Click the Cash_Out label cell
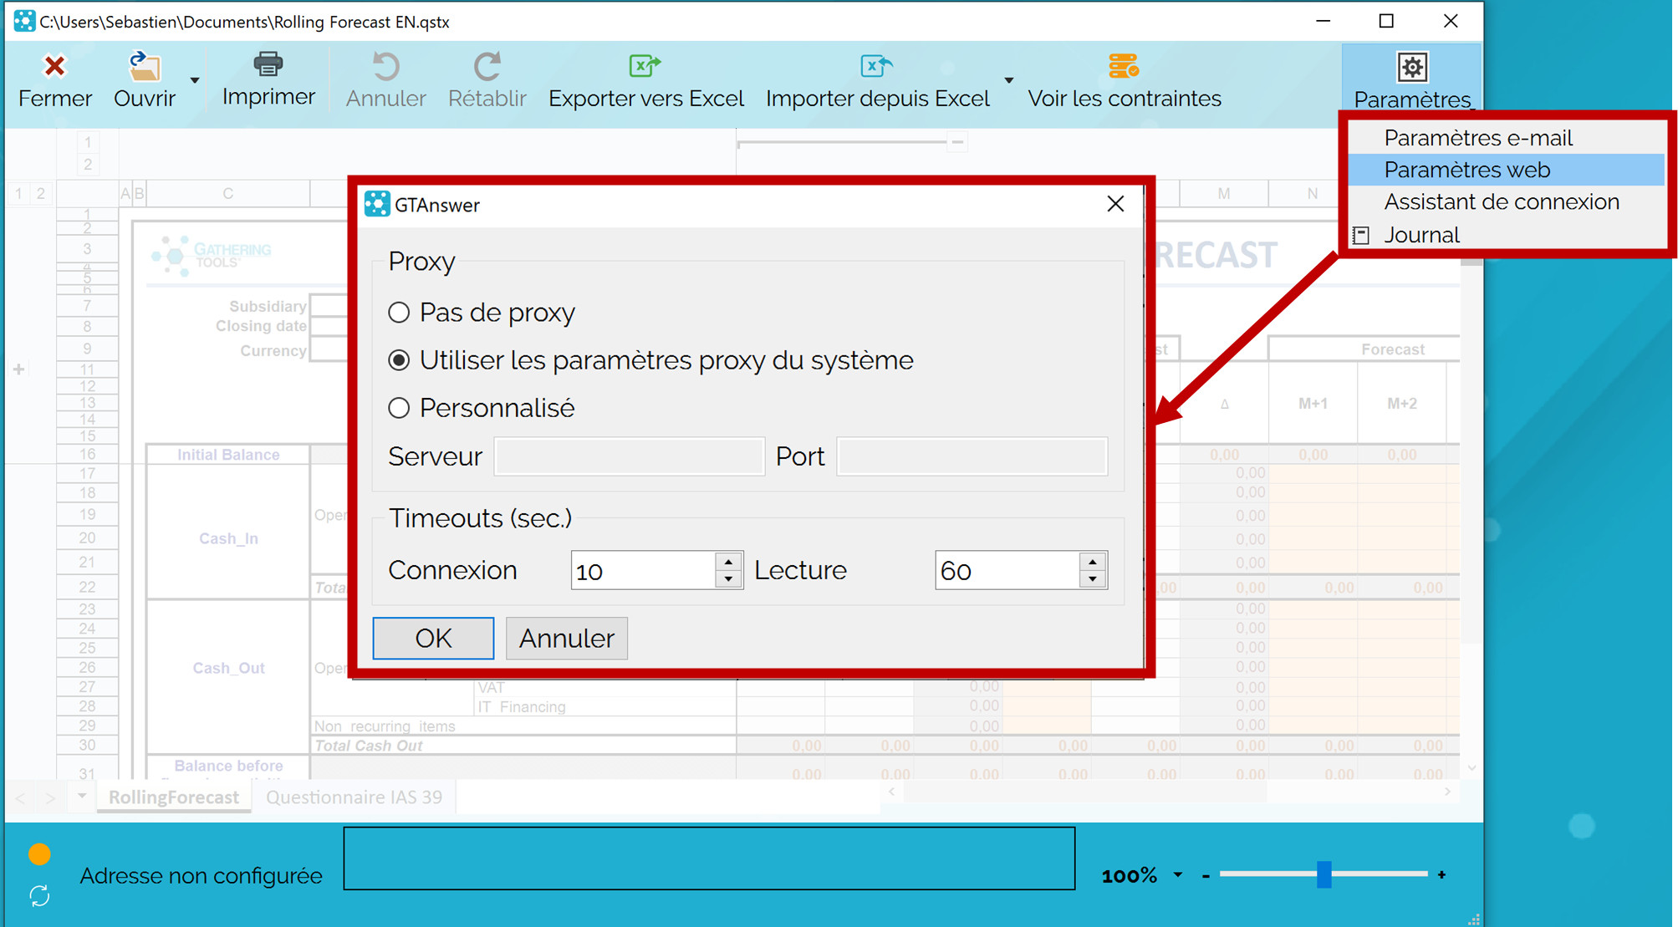 (x=228, y=668)
